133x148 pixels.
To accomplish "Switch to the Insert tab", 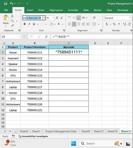I will (x=30, y=10).
